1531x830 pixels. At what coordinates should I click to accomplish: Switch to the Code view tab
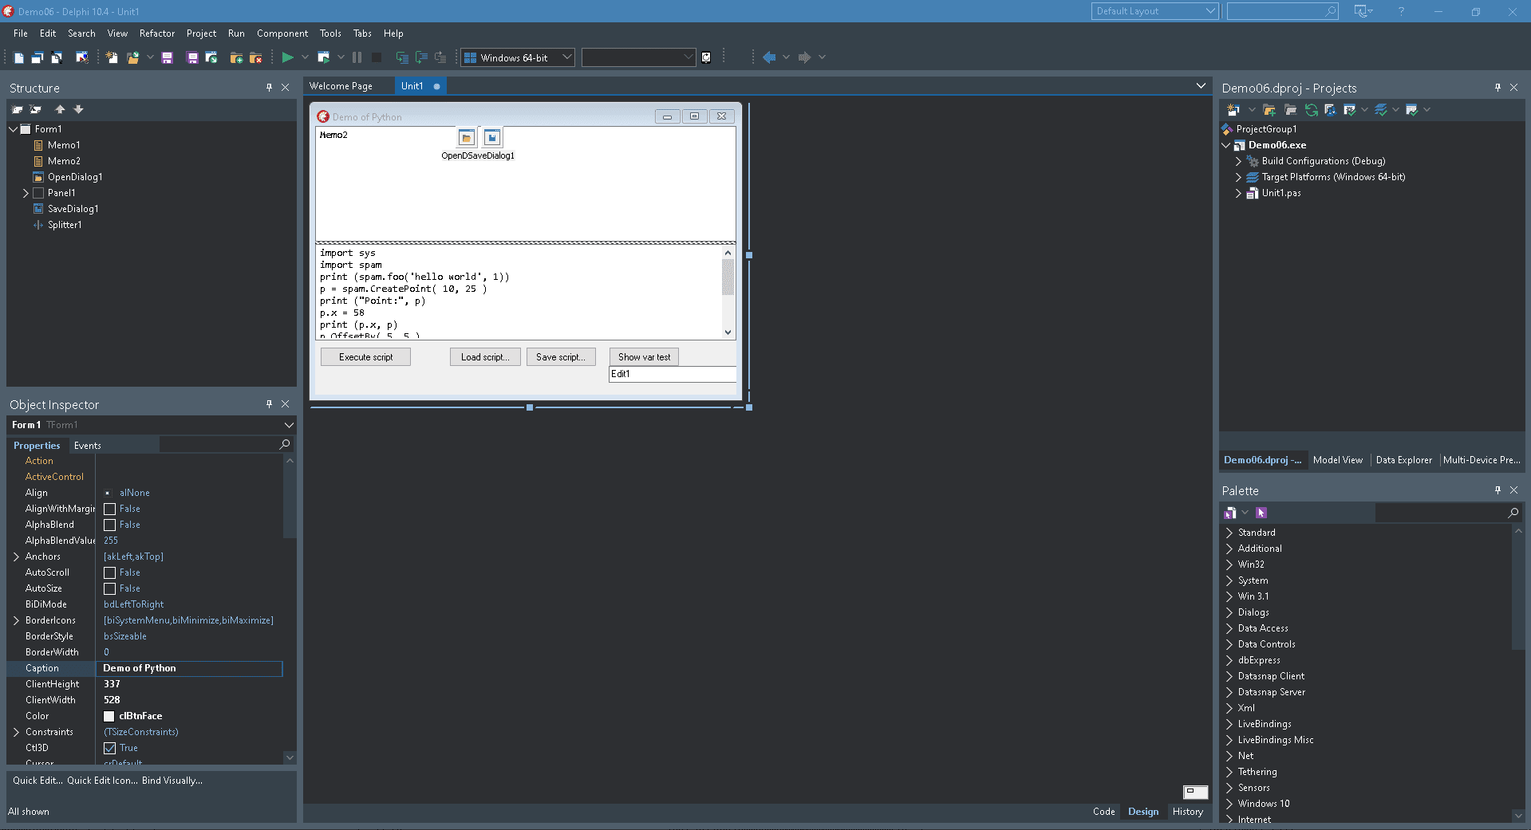1104,812
